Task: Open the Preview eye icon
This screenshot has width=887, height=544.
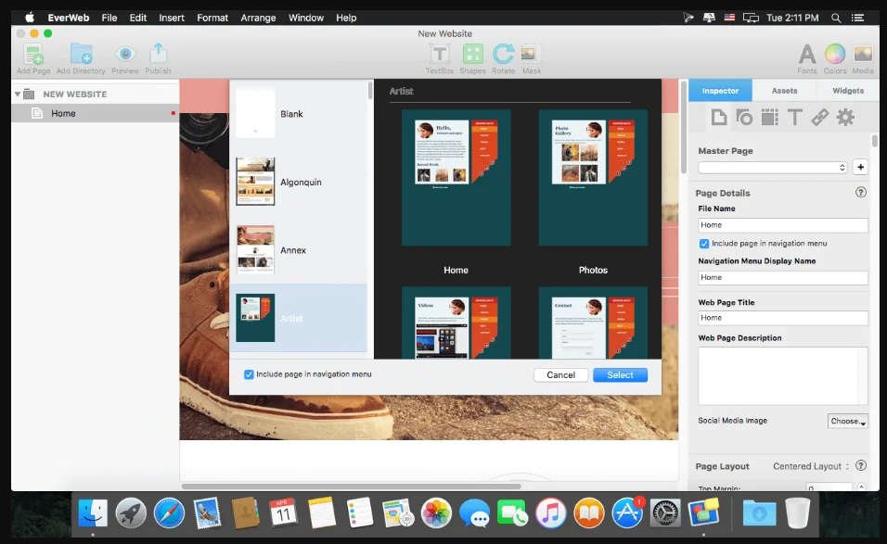Action: (x=125, y=55)
